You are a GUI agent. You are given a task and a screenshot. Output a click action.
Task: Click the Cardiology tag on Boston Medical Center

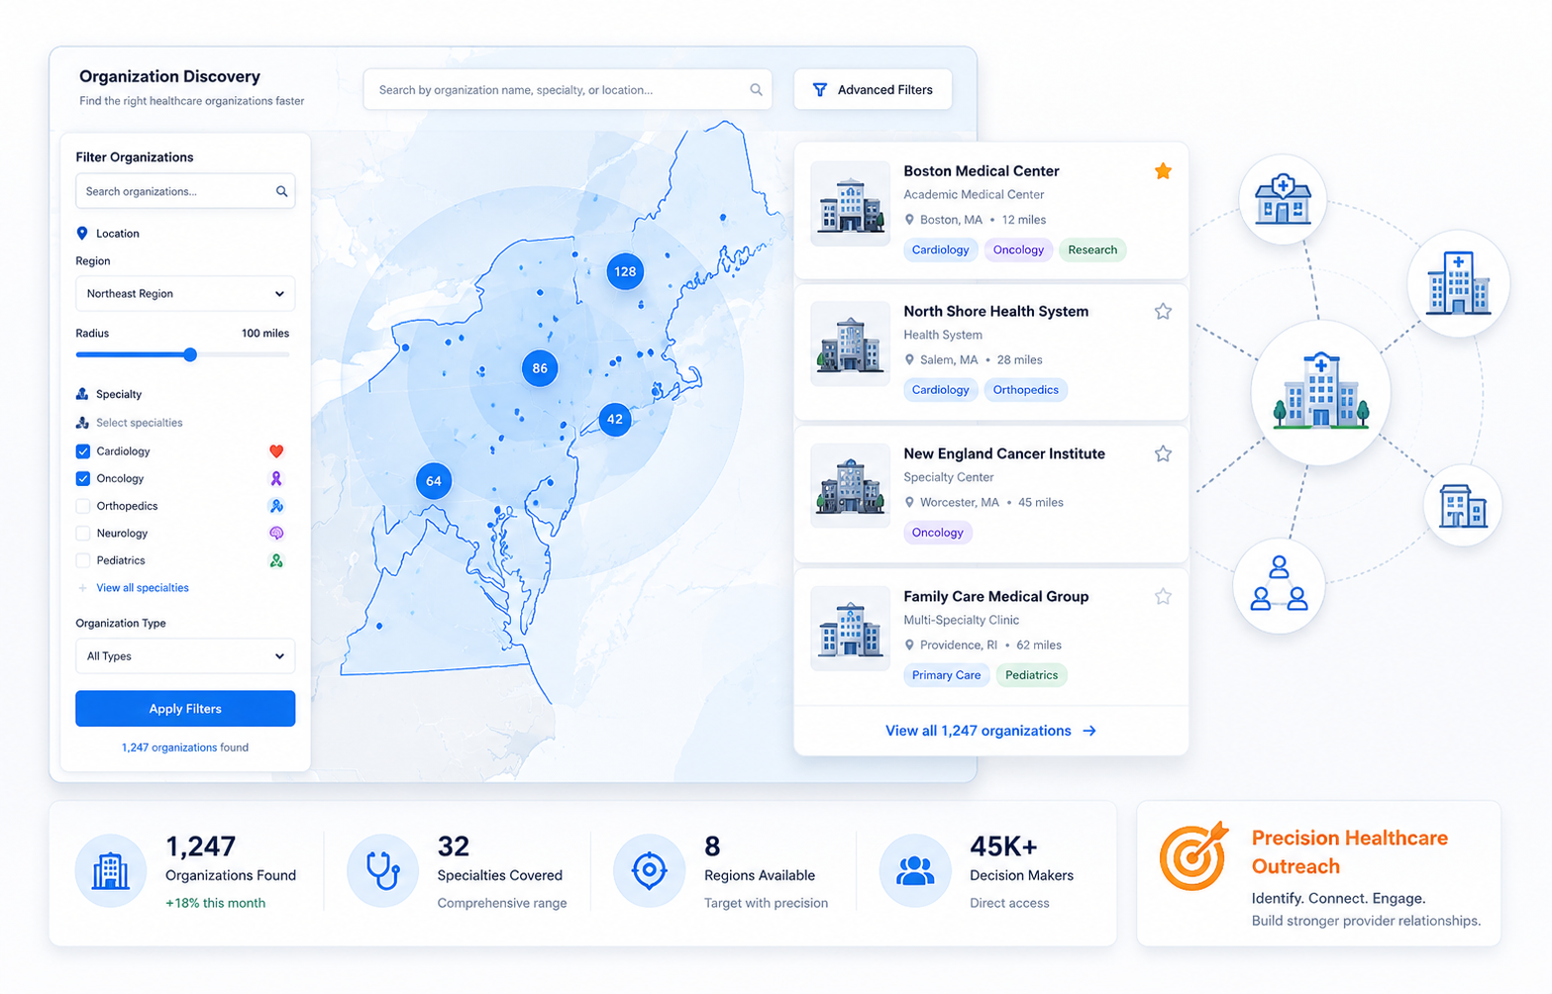[940, 250]
